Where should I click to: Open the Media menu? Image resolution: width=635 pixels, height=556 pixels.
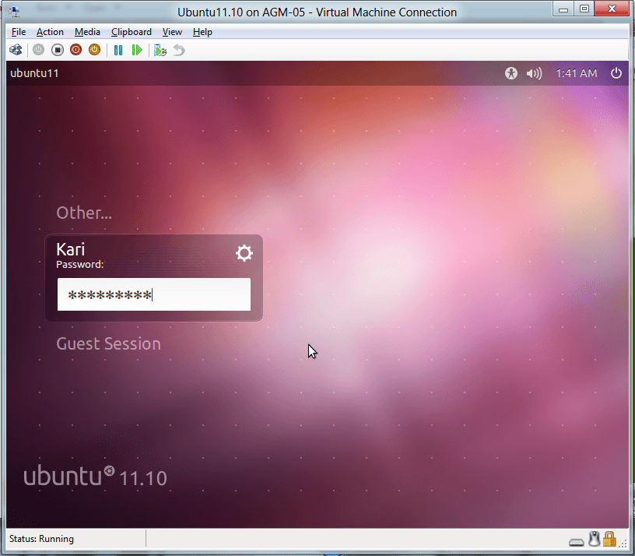pos(87,32)
